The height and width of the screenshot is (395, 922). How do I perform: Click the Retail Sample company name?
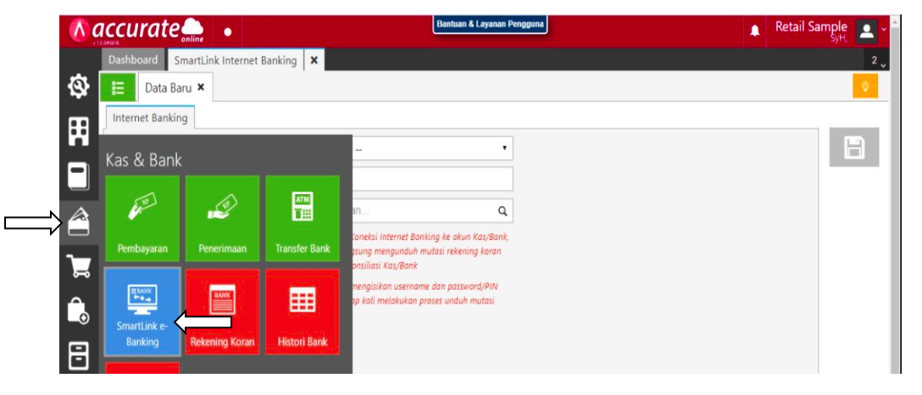point(812,26)
